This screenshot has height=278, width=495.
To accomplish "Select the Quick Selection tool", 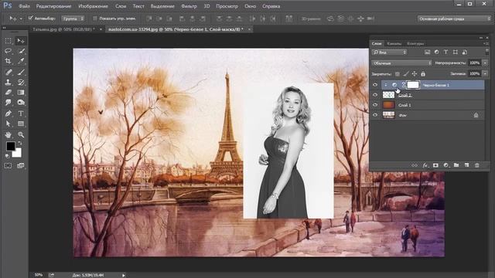I will point(21,51).
